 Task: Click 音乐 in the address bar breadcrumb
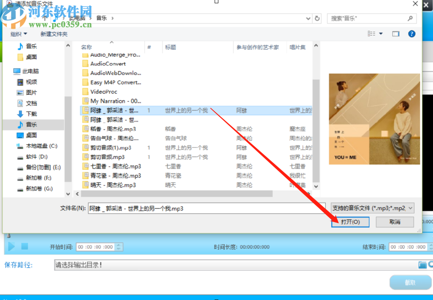click(101, 18)
